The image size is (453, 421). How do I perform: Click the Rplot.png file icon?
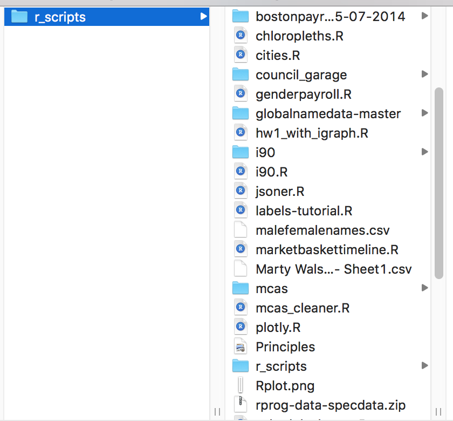point(240,386)
